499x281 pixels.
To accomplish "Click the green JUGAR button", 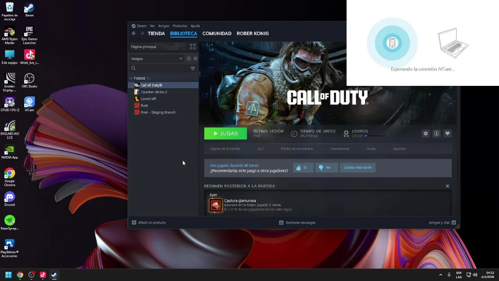I will (226, 133).
